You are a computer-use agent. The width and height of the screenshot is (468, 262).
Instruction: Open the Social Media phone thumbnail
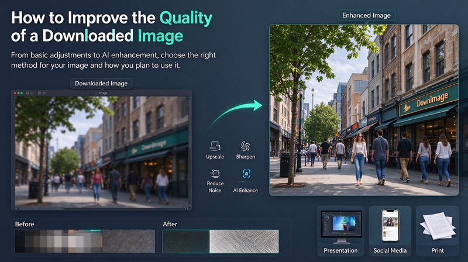390,226
